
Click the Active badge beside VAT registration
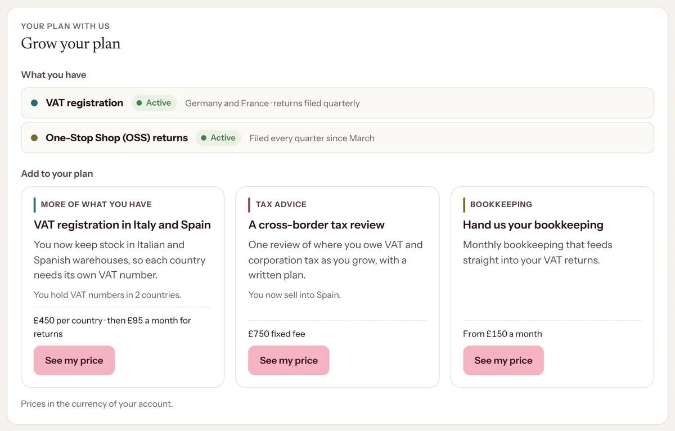(x=154, y=103)
